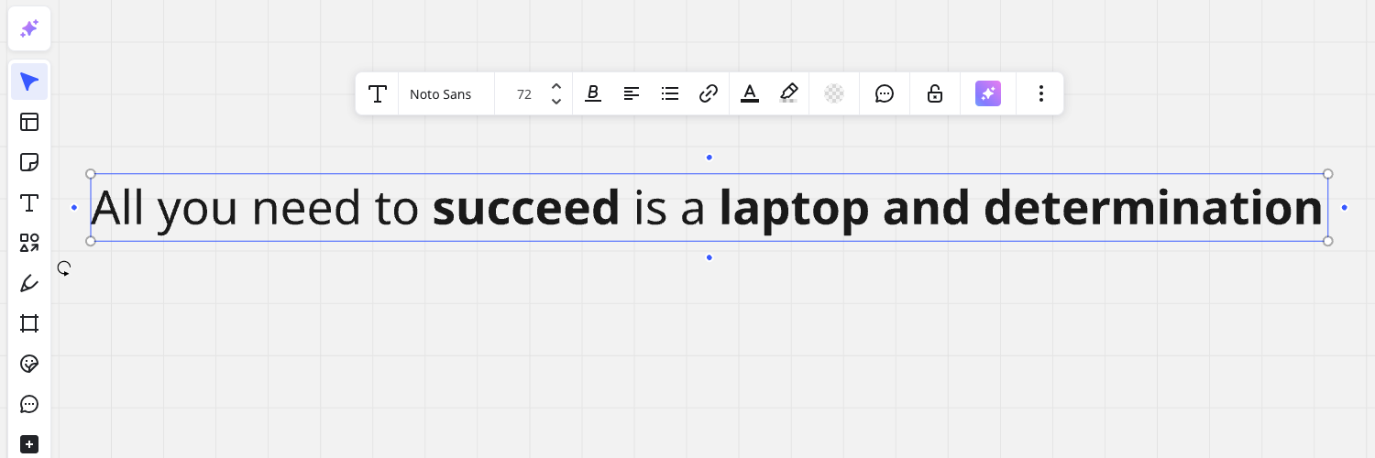Screen dimensions: 1375x458
Task: Open the background opacity checkered swatch
Action: pos(834,93)
